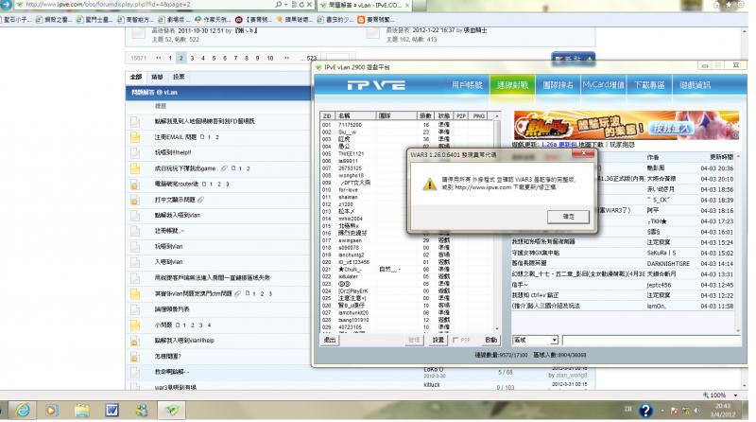
Task: Open the 1.26a 更新包 download link
Action: click(x=558, y=145)
